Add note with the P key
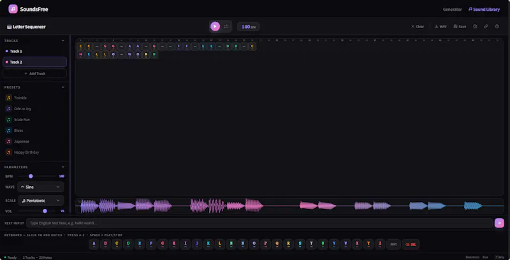 [x=265, y=244]
